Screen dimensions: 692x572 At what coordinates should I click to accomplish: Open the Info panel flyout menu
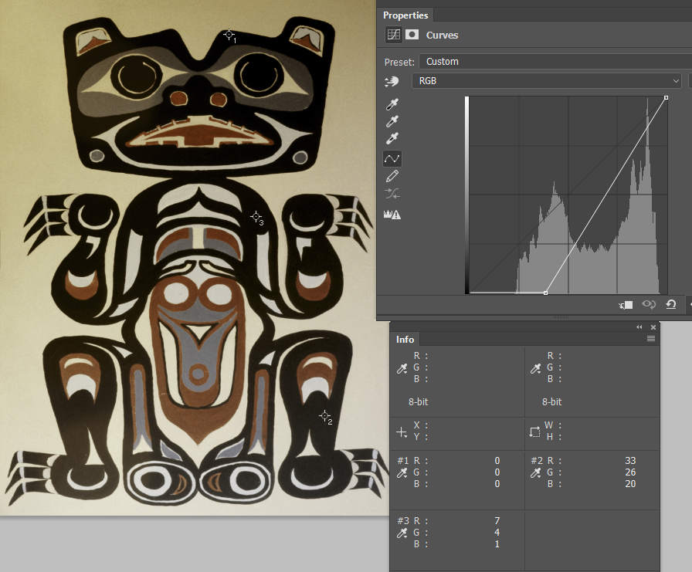click(x=651, y=339)
